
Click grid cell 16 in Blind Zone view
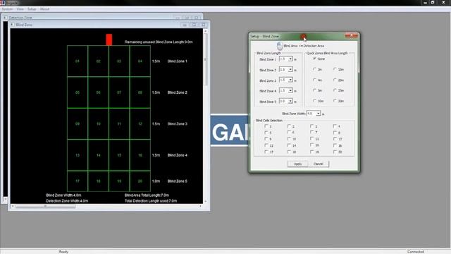(x=140, y=155)
